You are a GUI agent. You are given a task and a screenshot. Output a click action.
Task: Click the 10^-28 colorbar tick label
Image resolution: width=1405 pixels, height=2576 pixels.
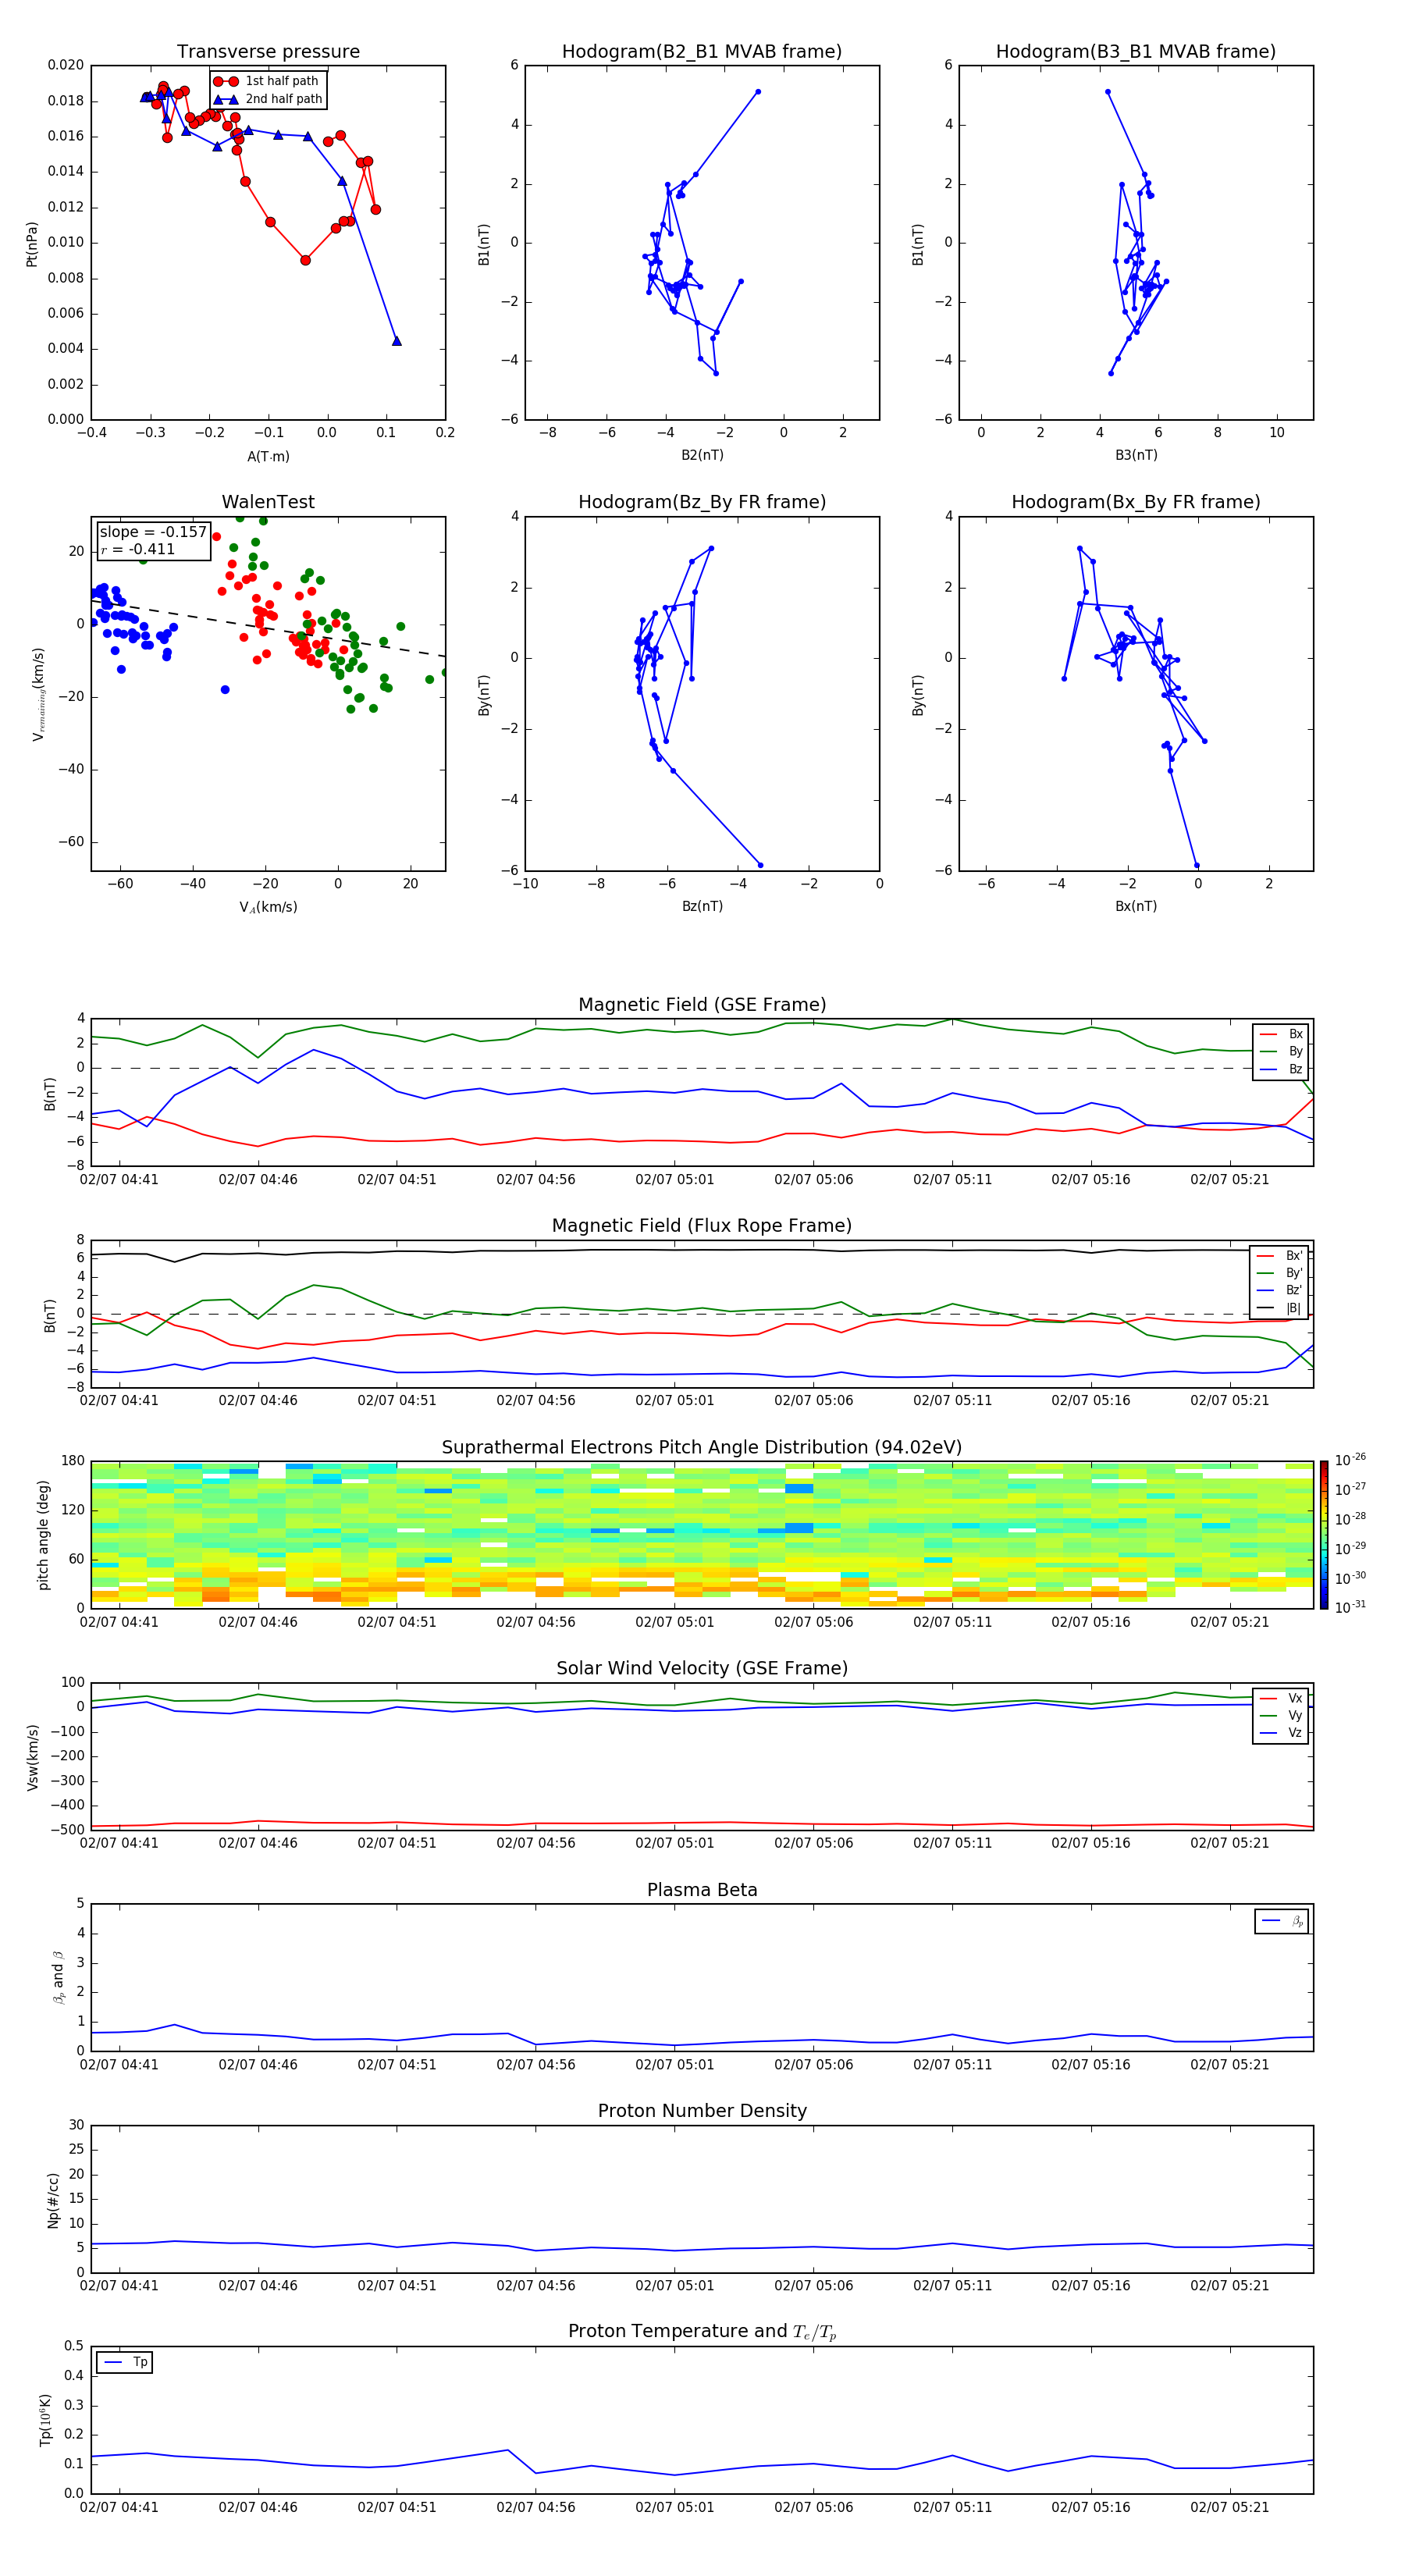click(x=1350, y=1519)
